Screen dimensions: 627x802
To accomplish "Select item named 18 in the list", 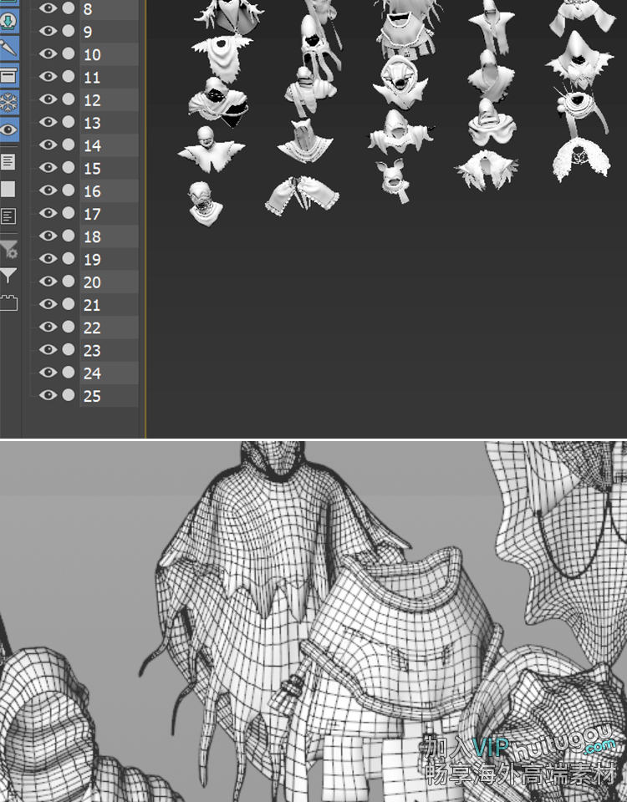I will point(109,236).
